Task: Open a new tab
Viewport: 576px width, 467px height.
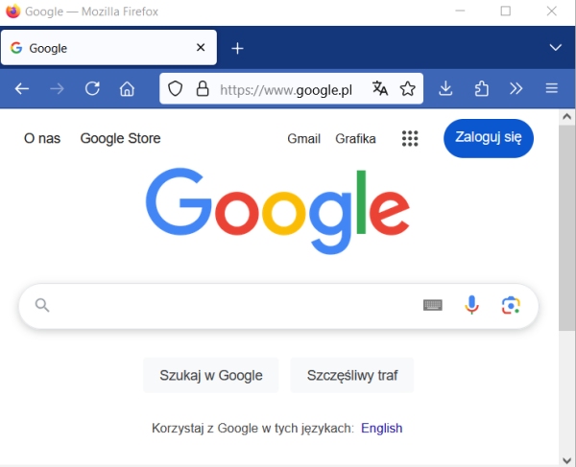Action: (x=238, y=48)
